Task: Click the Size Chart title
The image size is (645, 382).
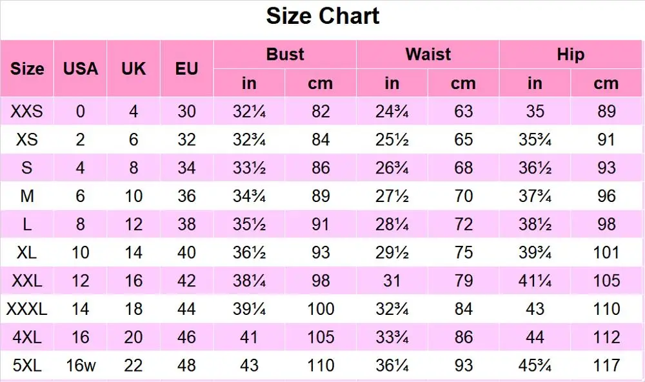Action: tap(322, 16)
